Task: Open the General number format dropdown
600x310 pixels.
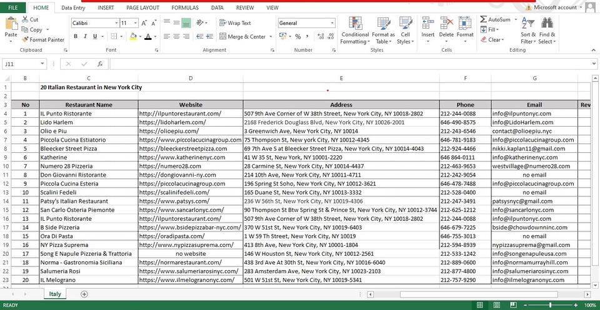Action: 332,23
